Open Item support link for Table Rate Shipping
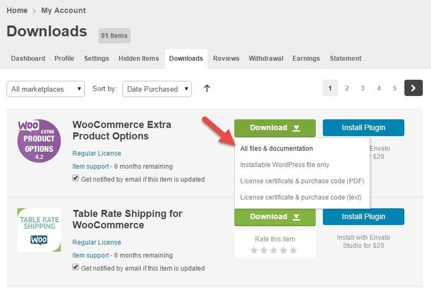431x288 pixels. click(91, 255)
